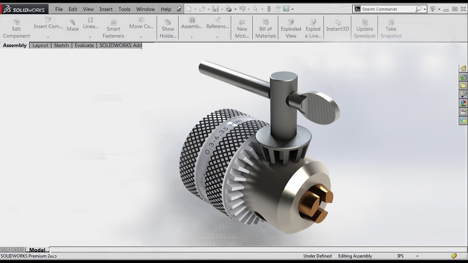
Task: Click the Explode Line Sketch tool
Action: [x=313, y=28]
